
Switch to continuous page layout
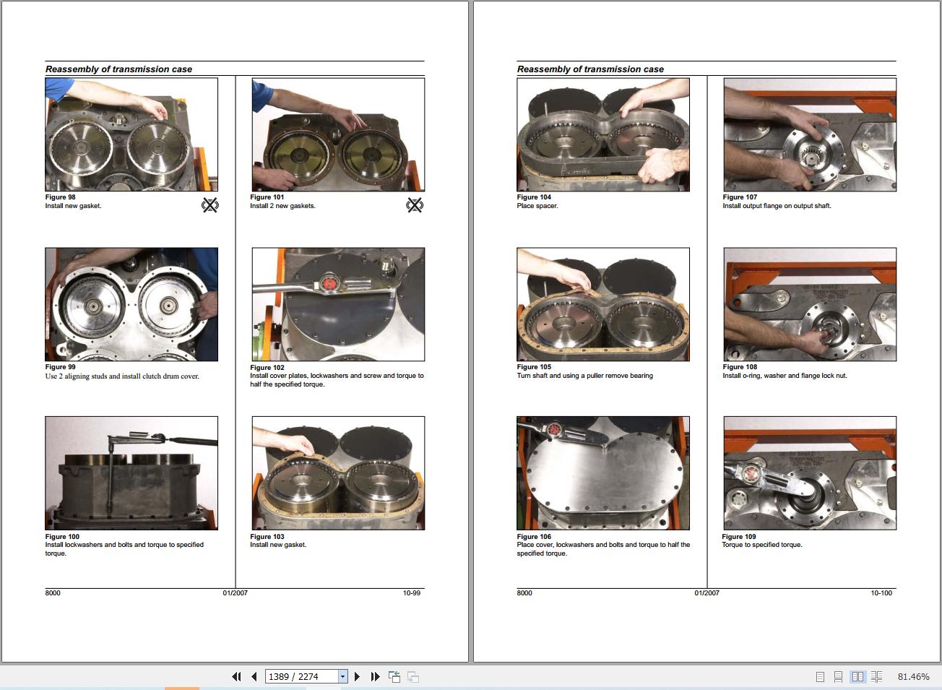[838, 677]
